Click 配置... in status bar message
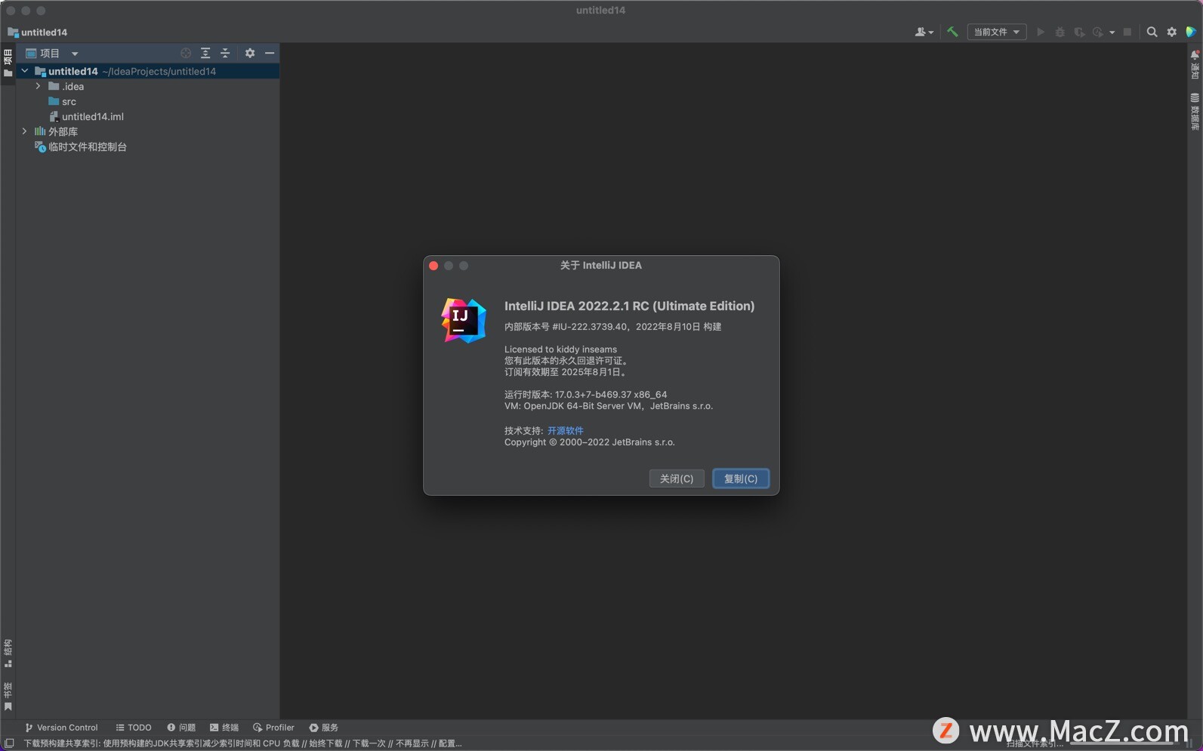Screen dimensions: 1203x751 tap(450, 743)
